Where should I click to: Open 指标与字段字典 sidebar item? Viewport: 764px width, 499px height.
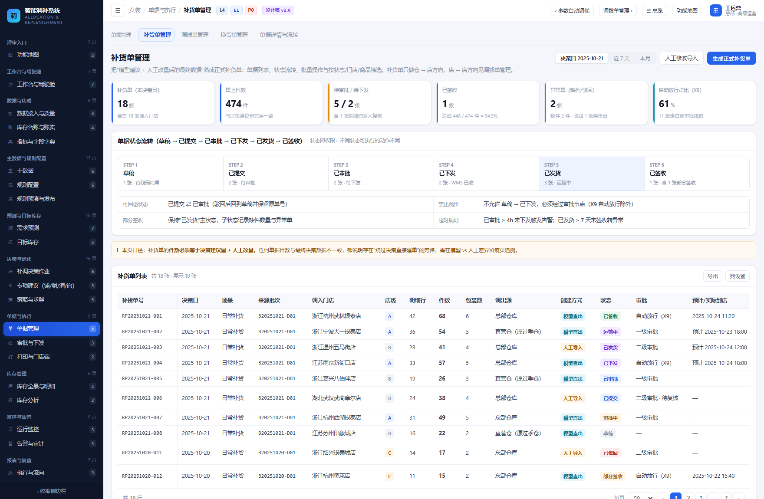pyautogui.click(x=52, y=142)
